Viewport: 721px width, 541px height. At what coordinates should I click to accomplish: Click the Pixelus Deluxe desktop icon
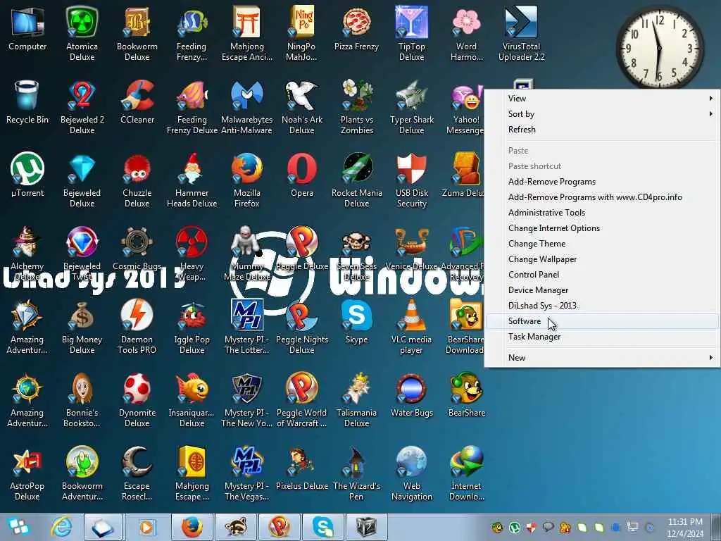301,468
